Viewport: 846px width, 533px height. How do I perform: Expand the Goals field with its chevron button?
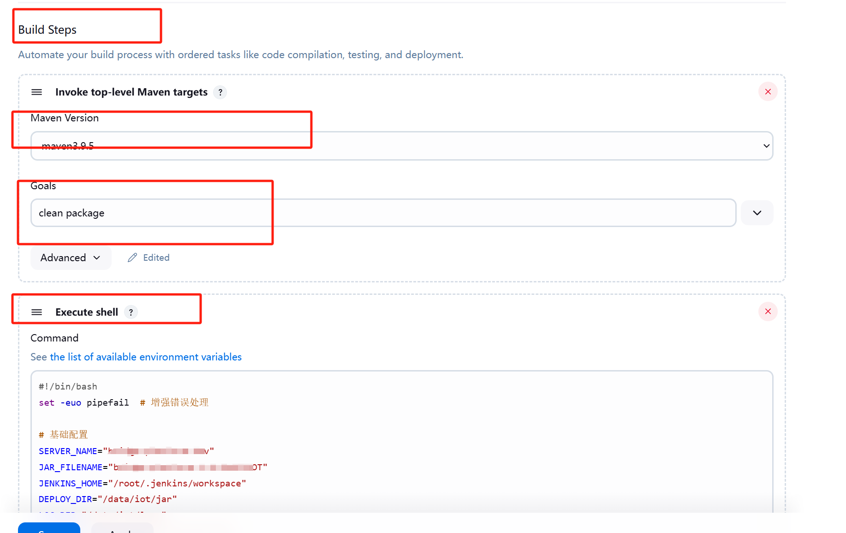tap(757, 213)
